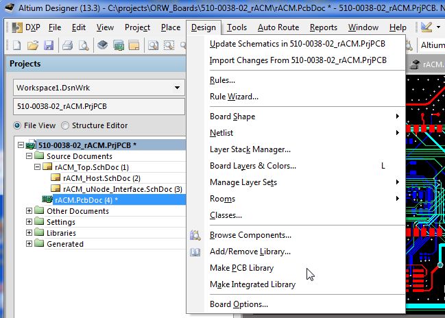Print the current document
The height and width of the screenshot is (318, 445).
[68, 45]
